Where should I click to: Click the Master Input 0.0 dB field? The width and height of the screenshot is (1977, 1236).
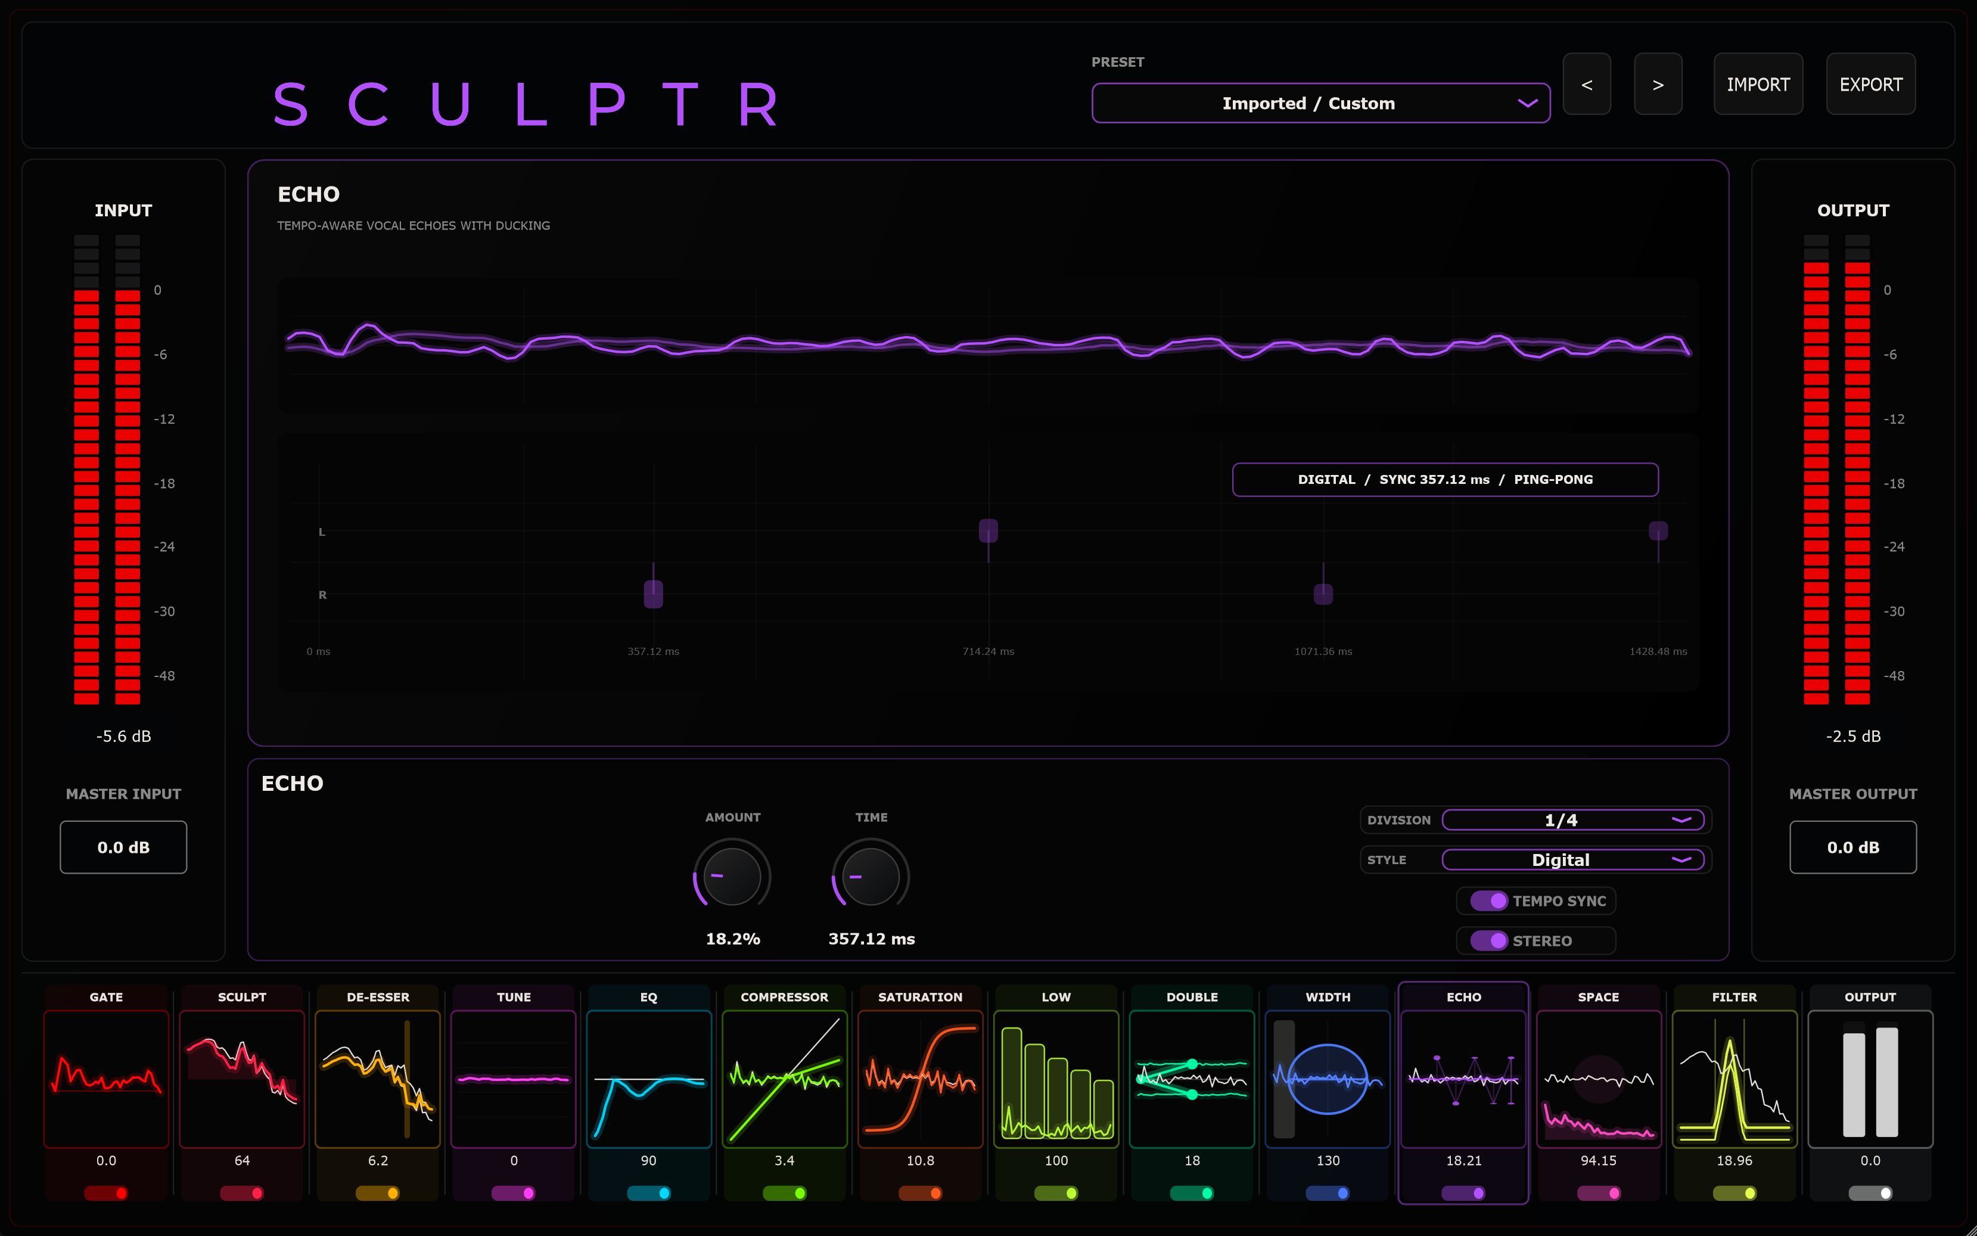[123, 847]
